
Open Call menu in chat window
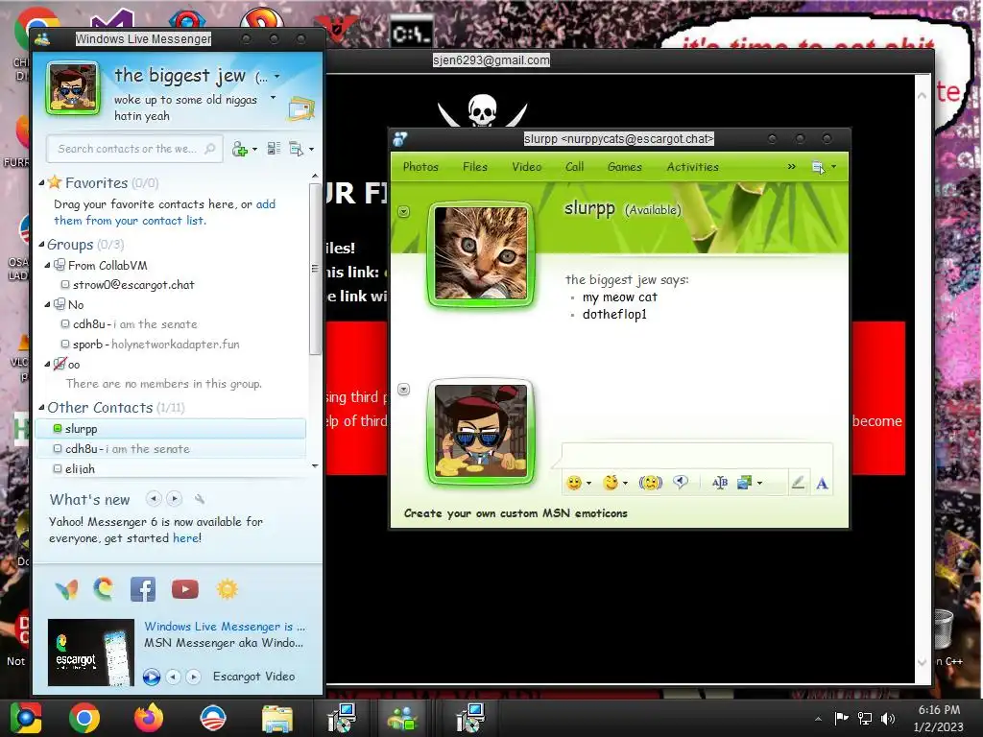point(574,167)
